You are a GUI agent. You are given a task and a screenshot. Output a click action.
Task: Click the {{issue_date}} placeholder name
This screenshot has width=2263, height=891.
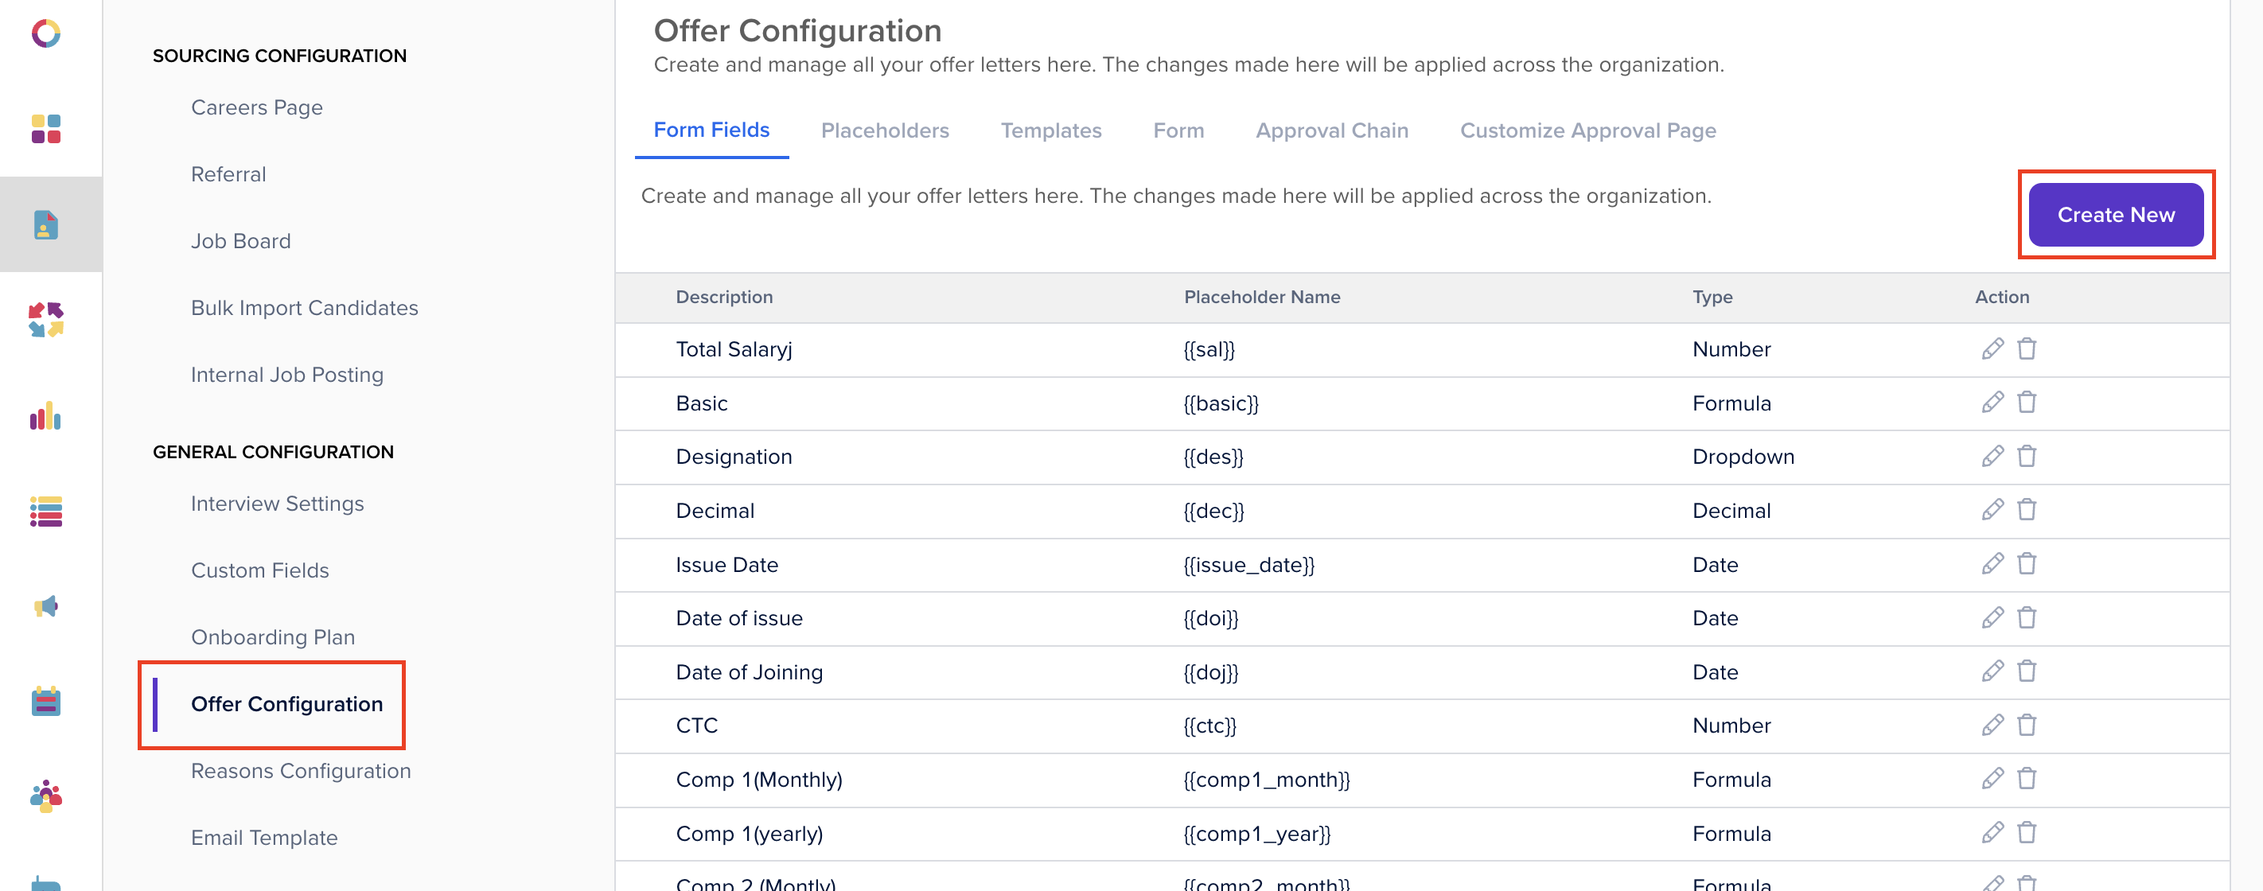[x=1248, y=564]
